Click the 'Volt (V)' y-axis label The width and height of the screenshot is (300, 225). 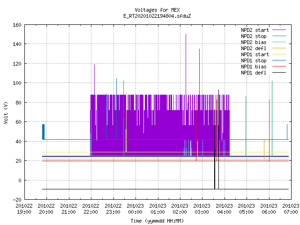[6, 112]
